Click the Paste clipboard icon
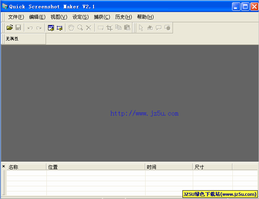Image resolution: width=259 pixels, height=199 pixels. click(127, 27)
